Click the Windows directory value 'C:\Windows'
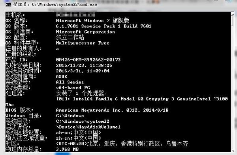The width and height of the screenshot is (237, 155). point(70,116)
